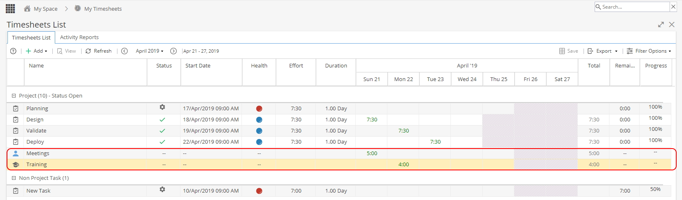
Task: Click the Deploy blue health indicator
Action: pos(259,142)
